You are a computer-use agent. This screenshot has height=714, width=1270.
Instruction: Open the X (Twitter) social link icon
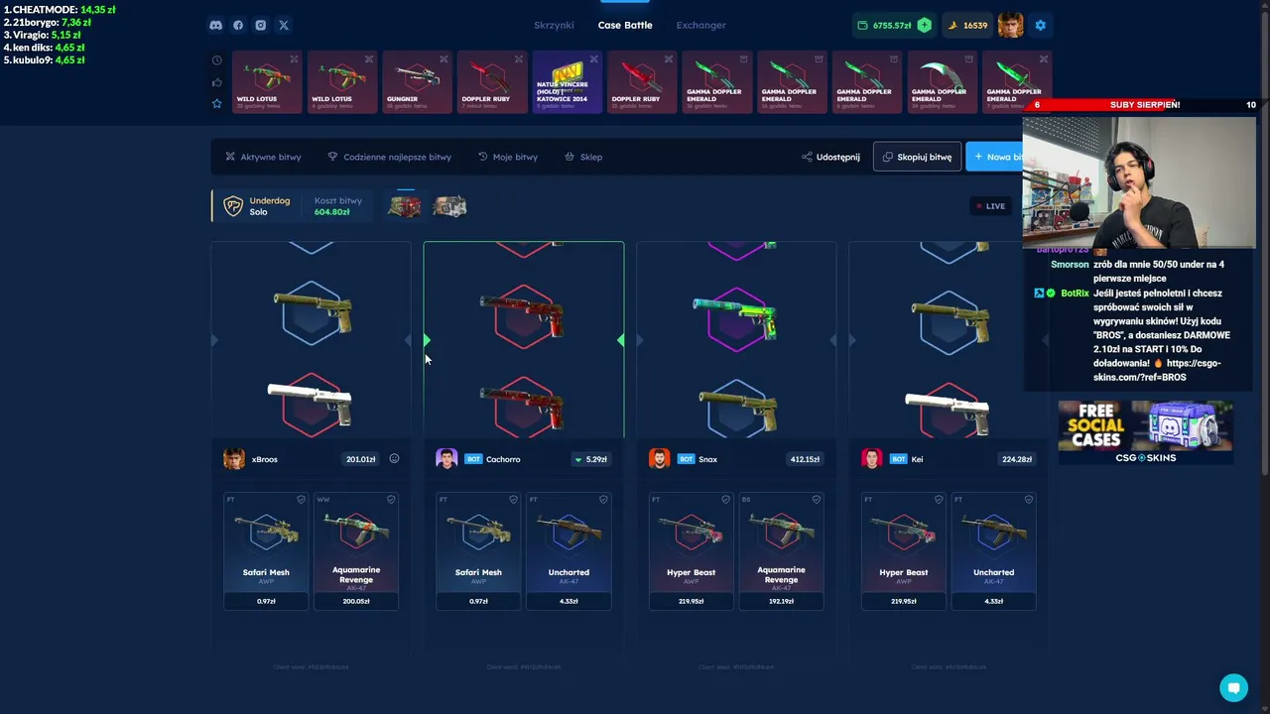284,25
